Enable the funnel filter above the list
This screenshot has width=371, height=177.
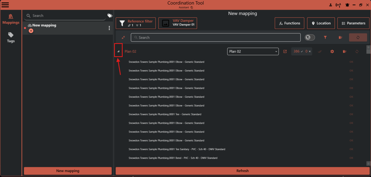(325, 37)
